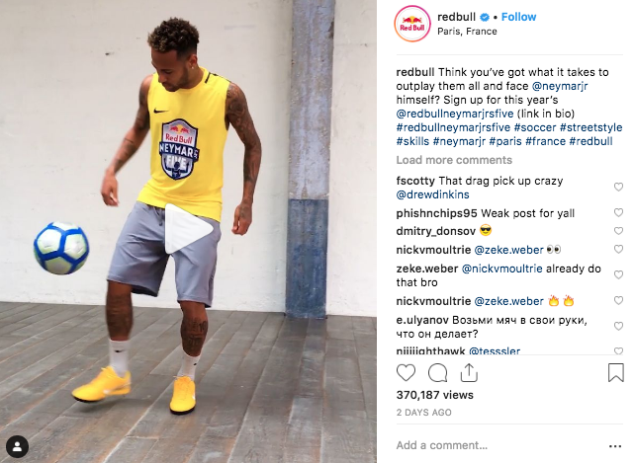
Task: Open Paris, France location link
Action: pos(467,32)
